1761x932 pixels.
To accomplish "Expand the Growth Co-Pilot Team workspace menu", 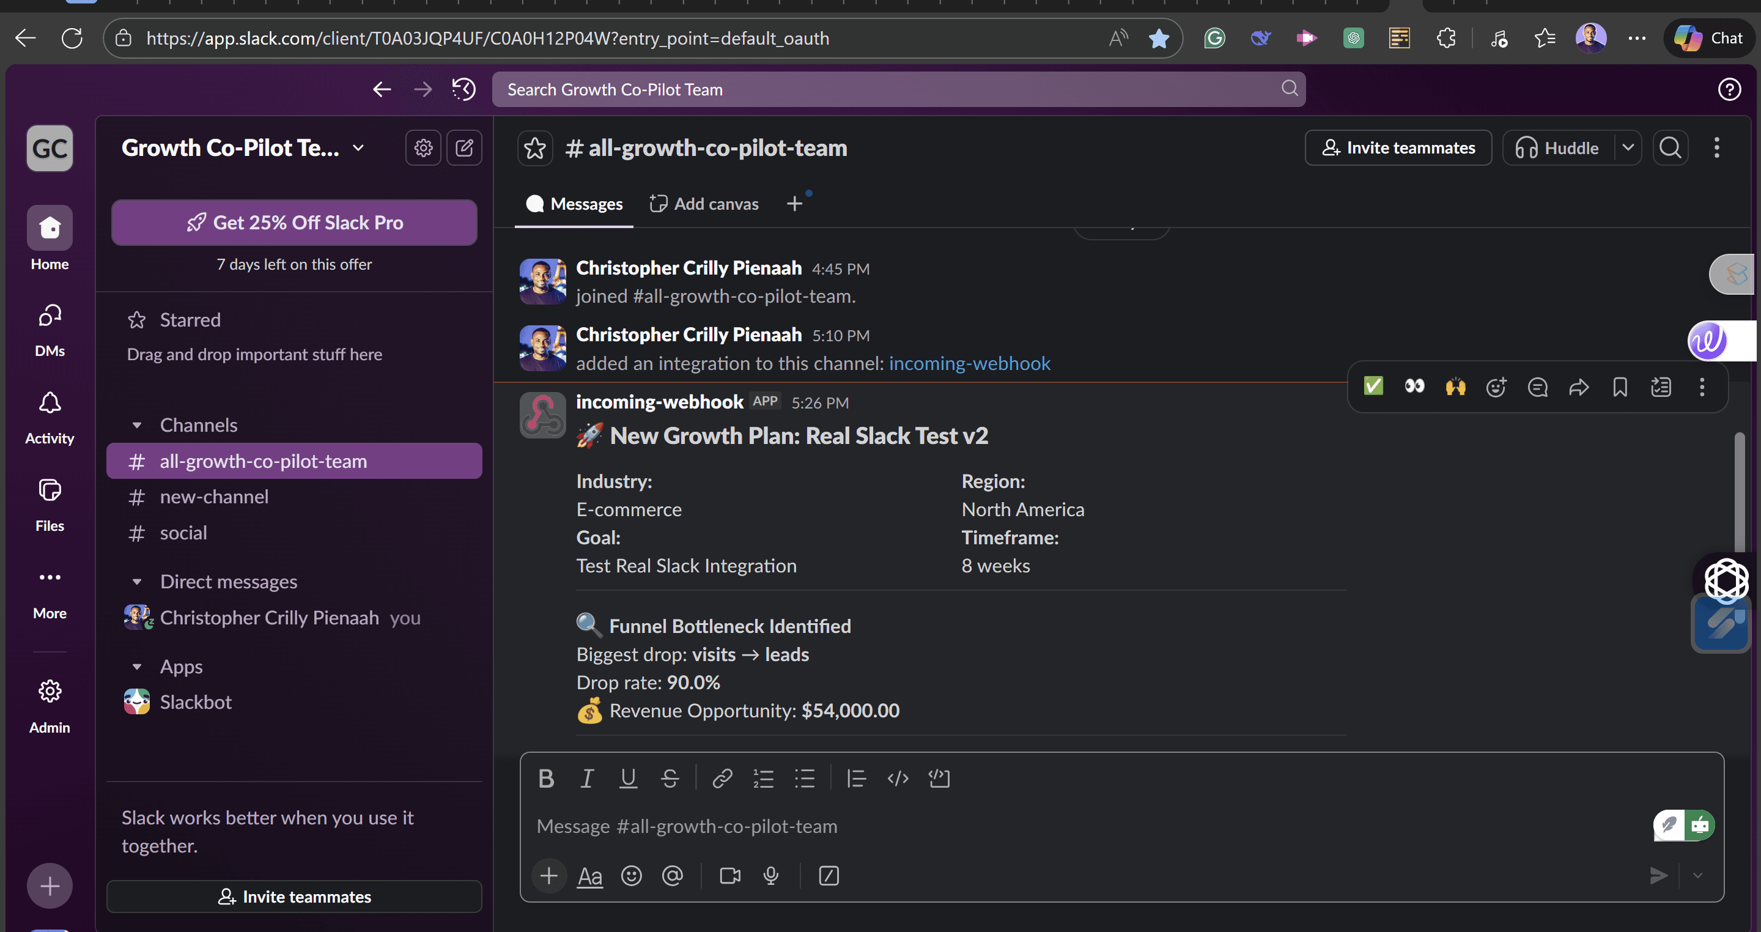I will pos(243,148).
